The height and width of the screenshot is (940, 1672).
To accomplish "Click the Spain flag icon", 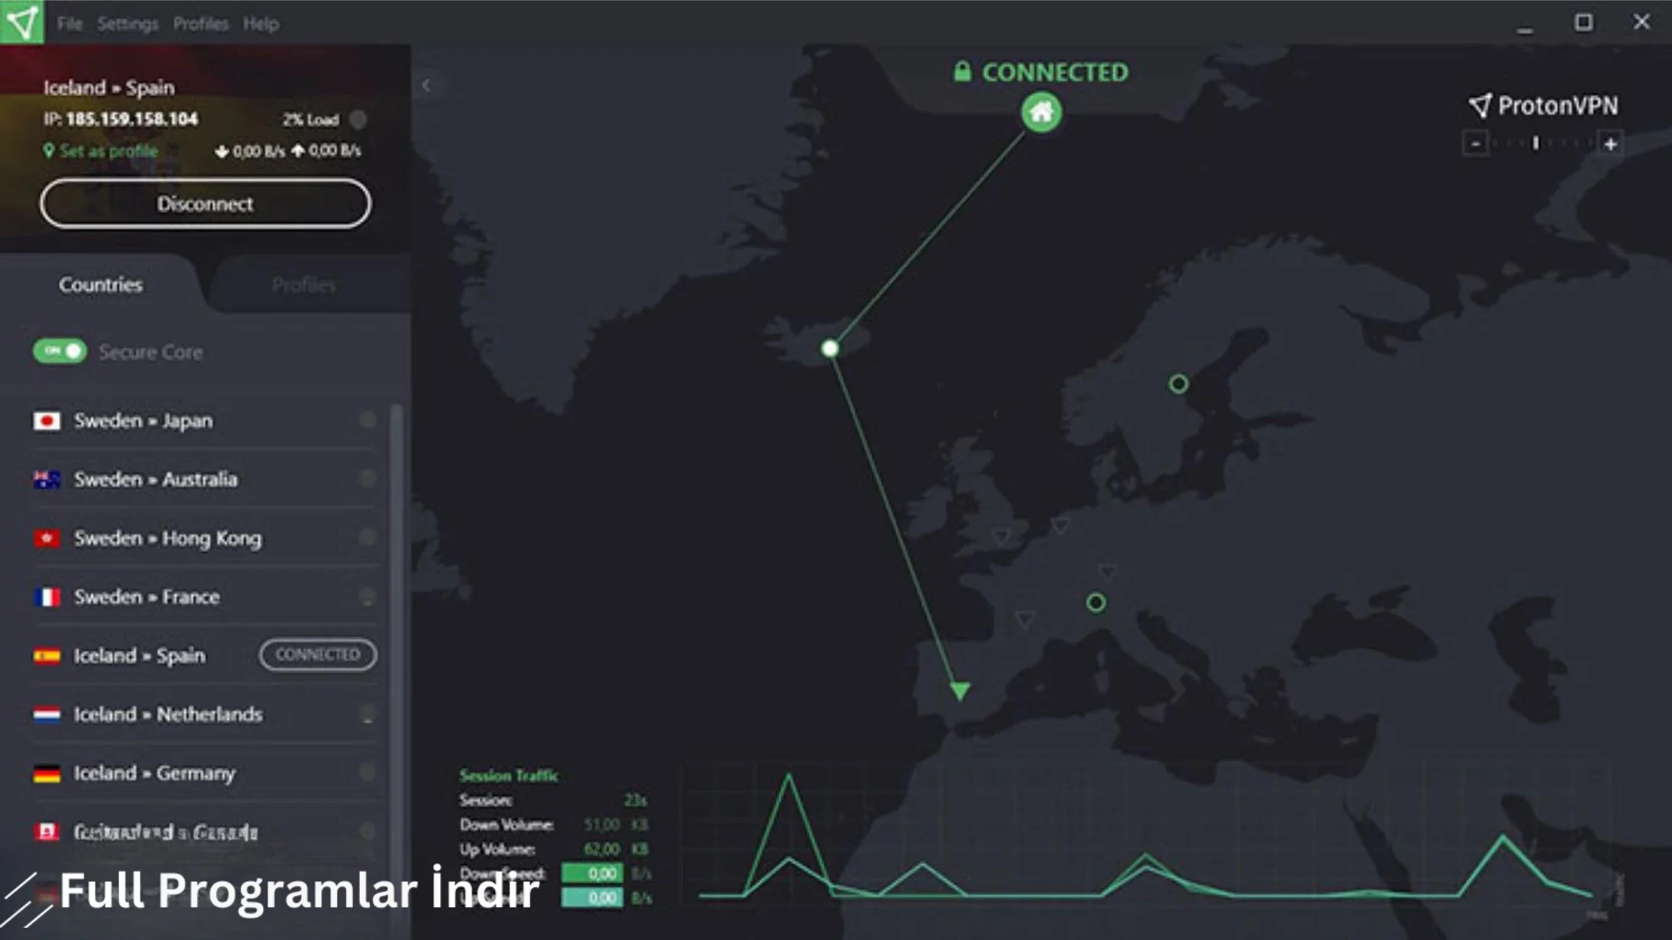I will 47,656.
